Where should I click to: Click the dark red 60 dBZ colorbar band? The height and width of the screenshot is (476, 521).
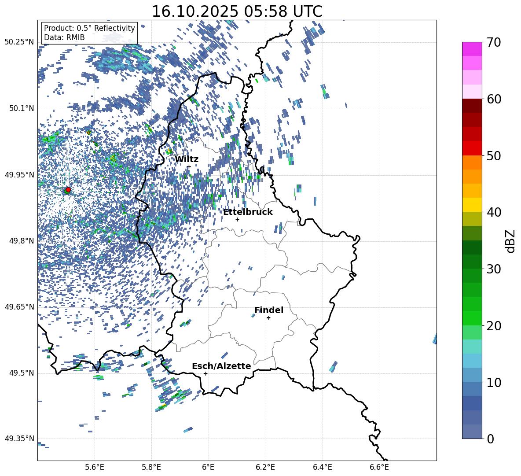click(472, 106)
